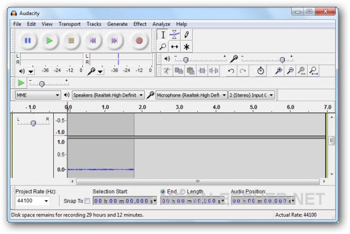Viewport: 350px width, 234px height.
Task: Open the Analyze menu
Action: [161, 24]
